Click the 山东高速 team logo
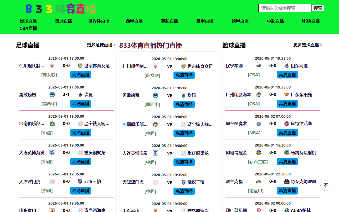The height and width of the screenshot is (212, 339). coord(287,66)
